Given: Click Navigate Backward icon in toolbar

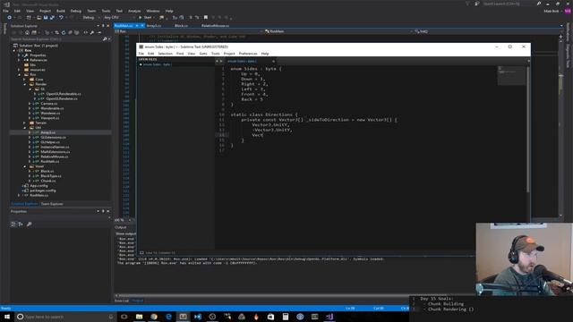Looking at the screenshot, I should (x=9, y=18).
